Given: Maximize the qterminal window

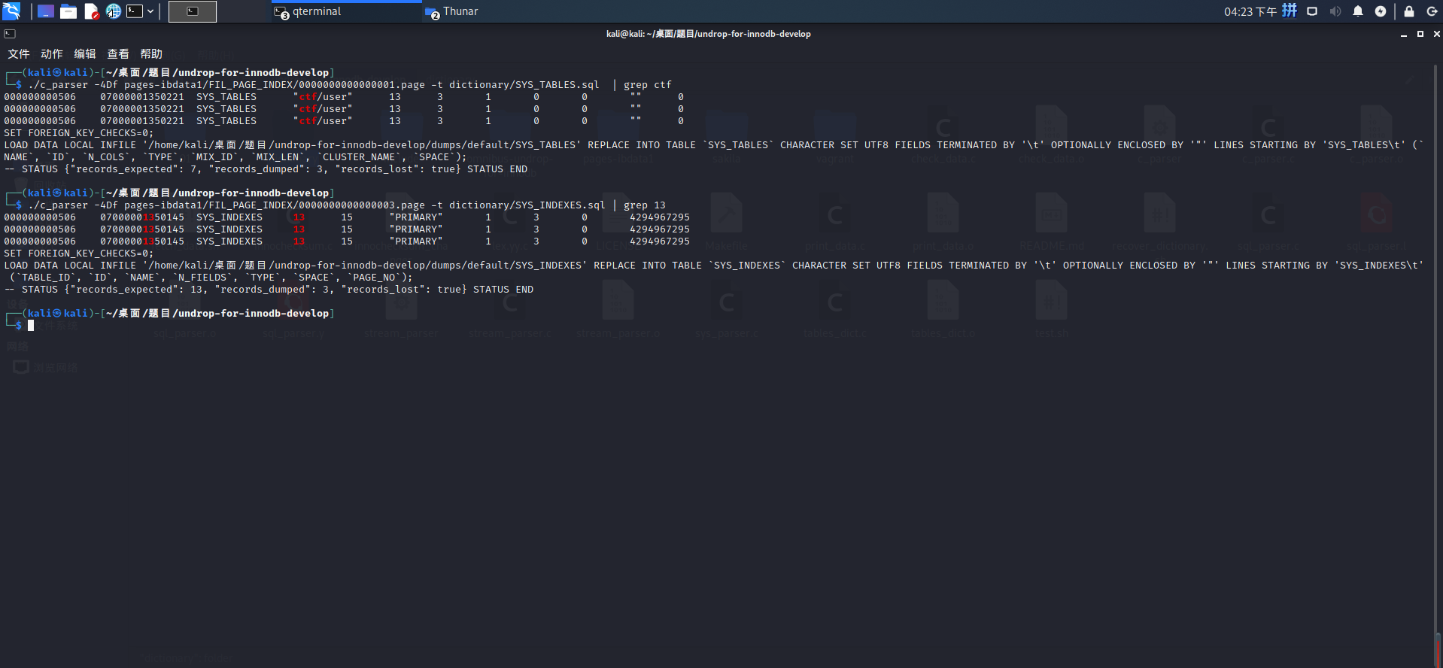Looking at the screenshot, I should 1420,34.
